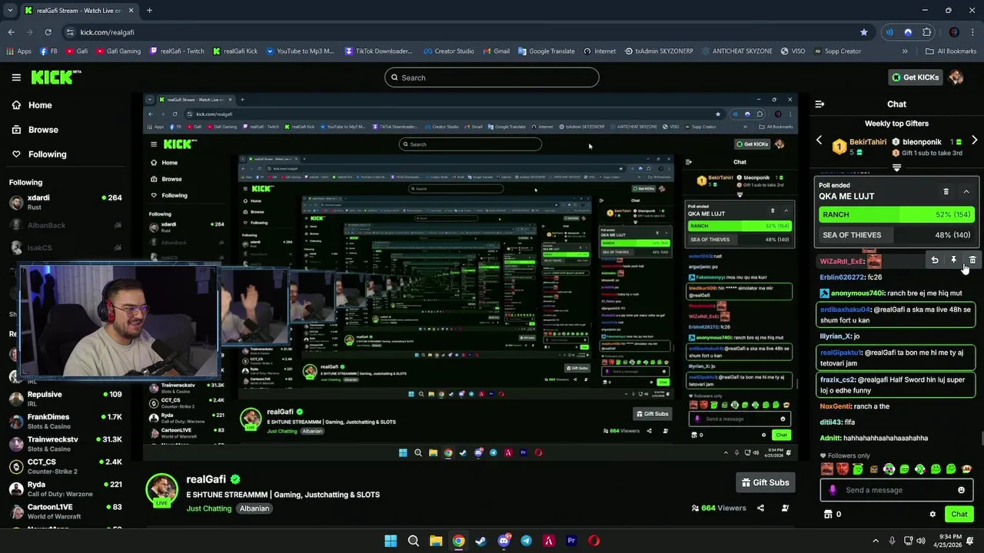The image size is (984, 553).
Task: Collapse the poll with chevron up
Action: 966,191
